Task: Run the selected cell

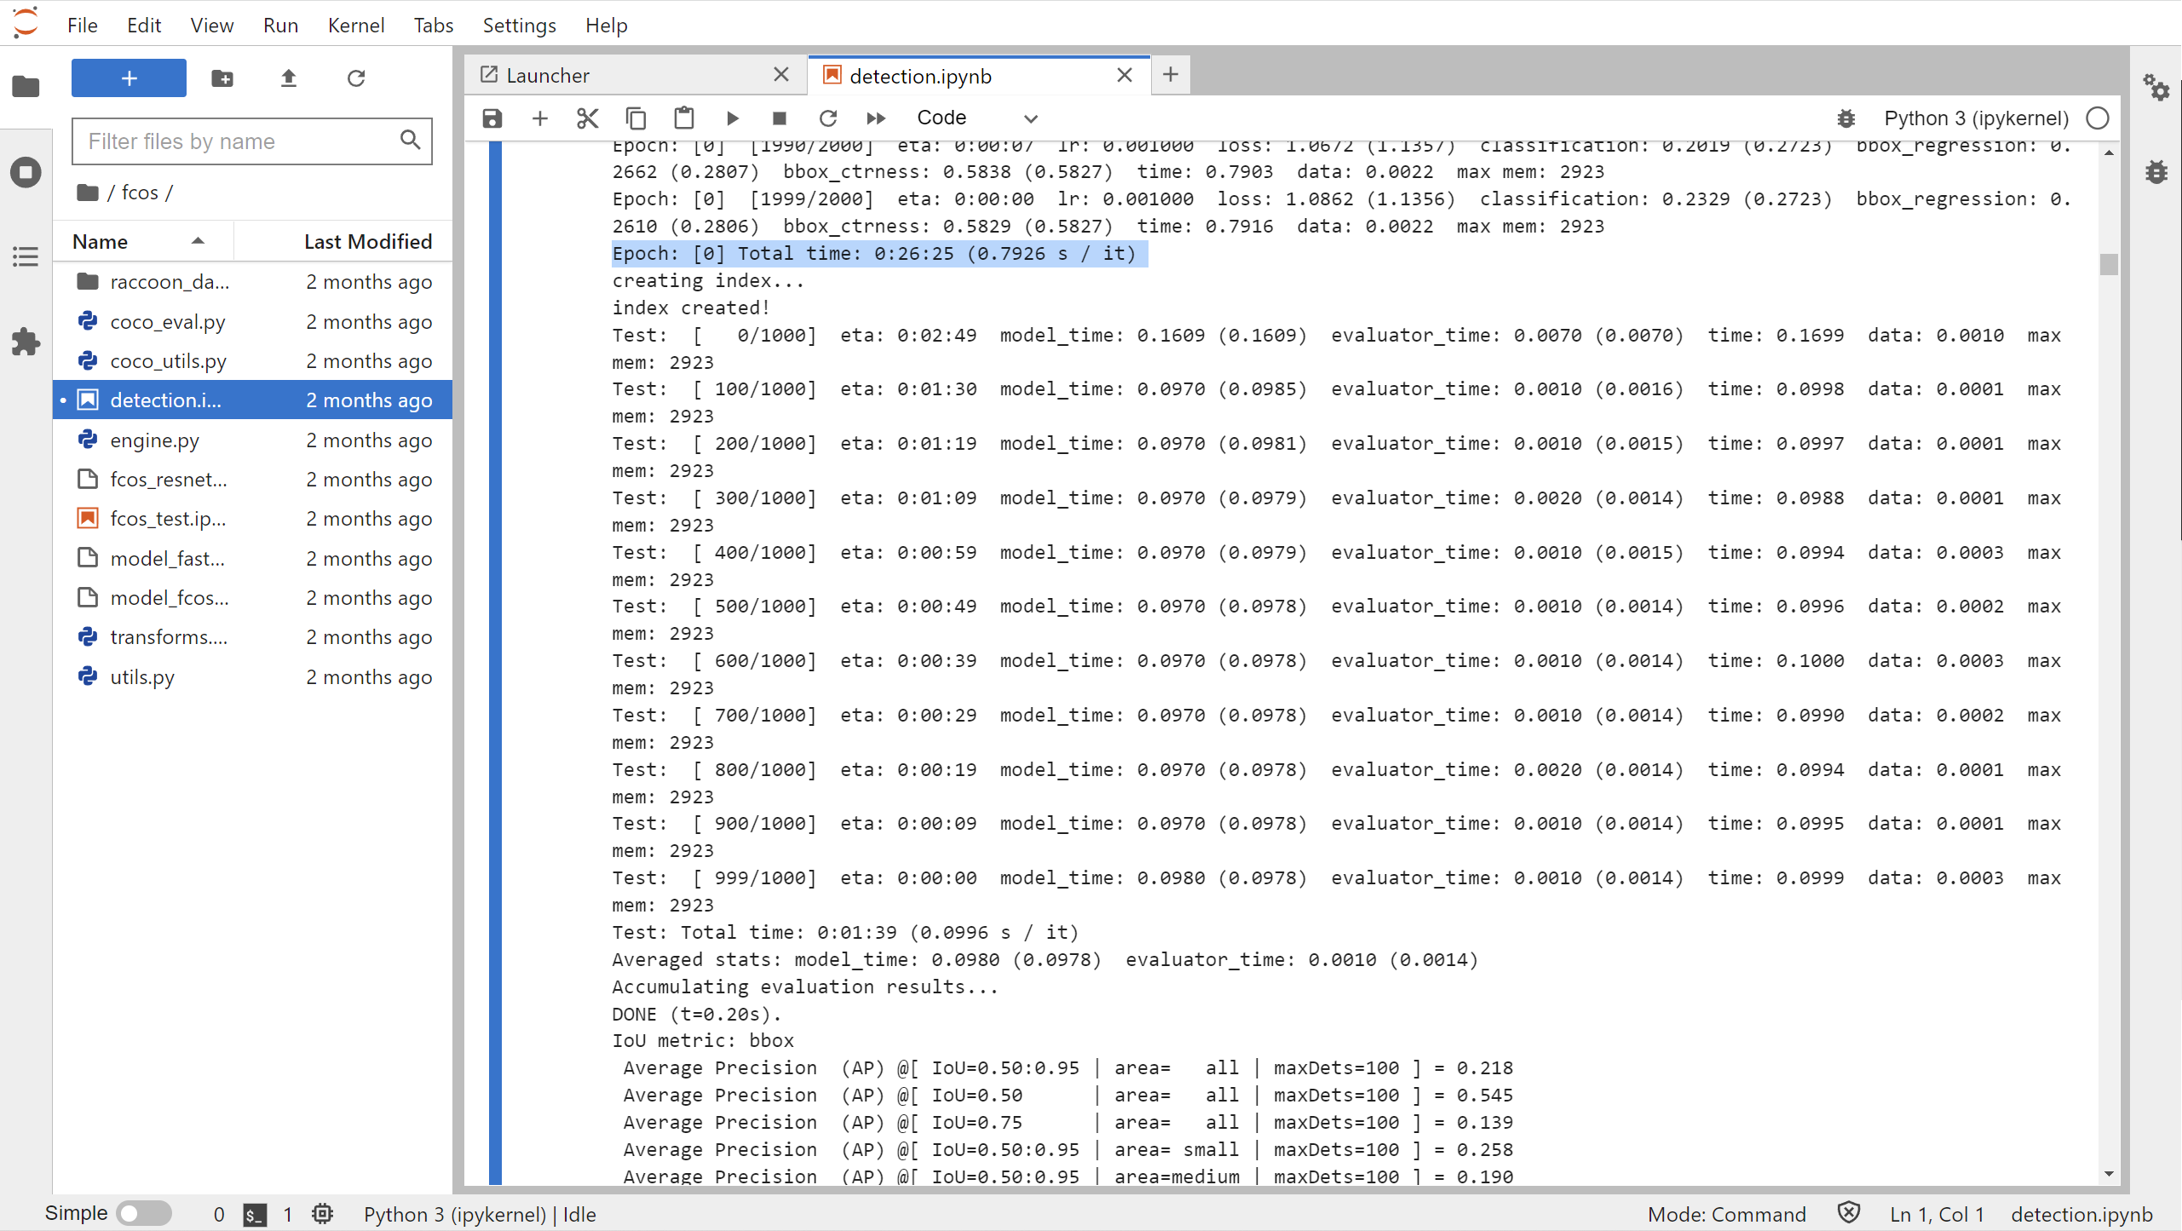Action: [x=732, y=118]
